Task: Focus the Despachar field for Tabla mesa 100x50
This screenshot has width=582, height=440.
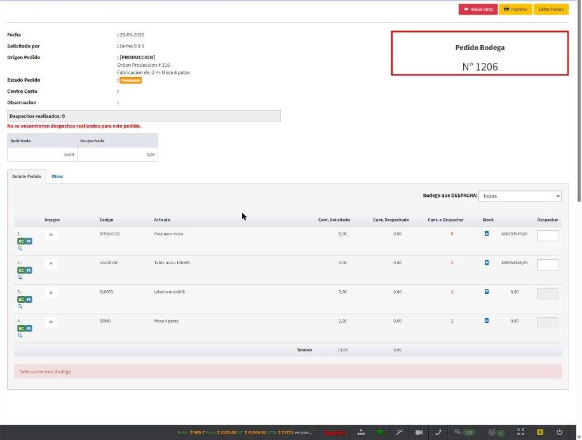Action: pyautogui.click(x=548, y=265)
